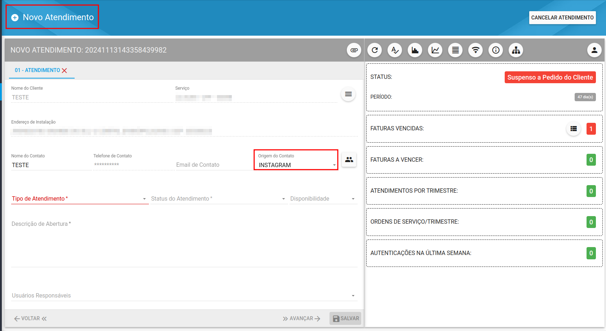Click the refresh icon in toolbar
Viewport: 606px width, 331px height.
(x=375, y=50)
